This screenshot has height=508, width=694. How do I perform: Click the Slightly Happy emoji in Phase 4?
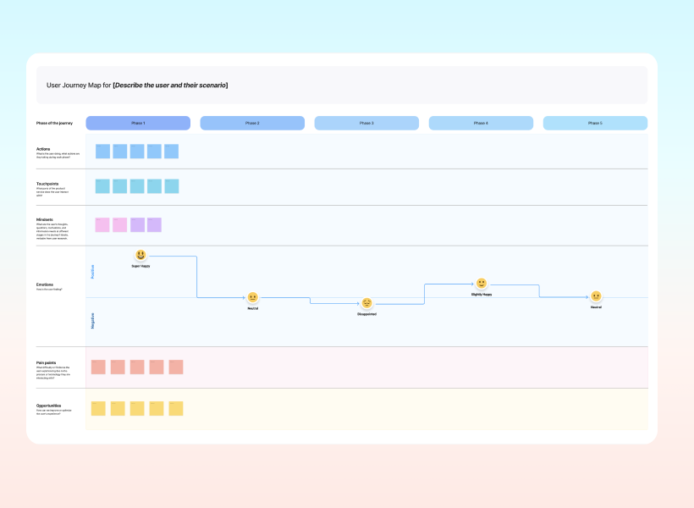(481, 282)
